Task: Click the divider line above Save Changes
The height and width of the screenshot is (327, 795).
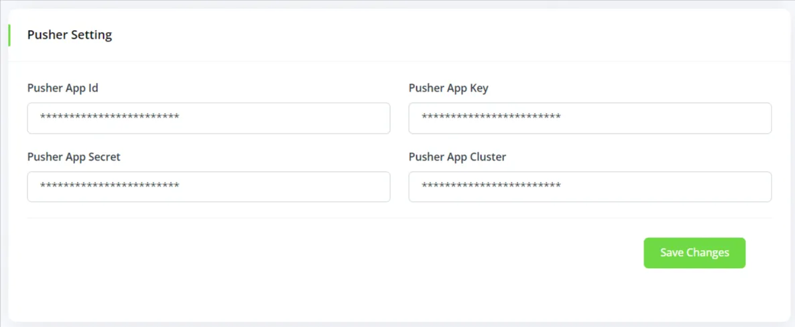Action: click(400, 218)
